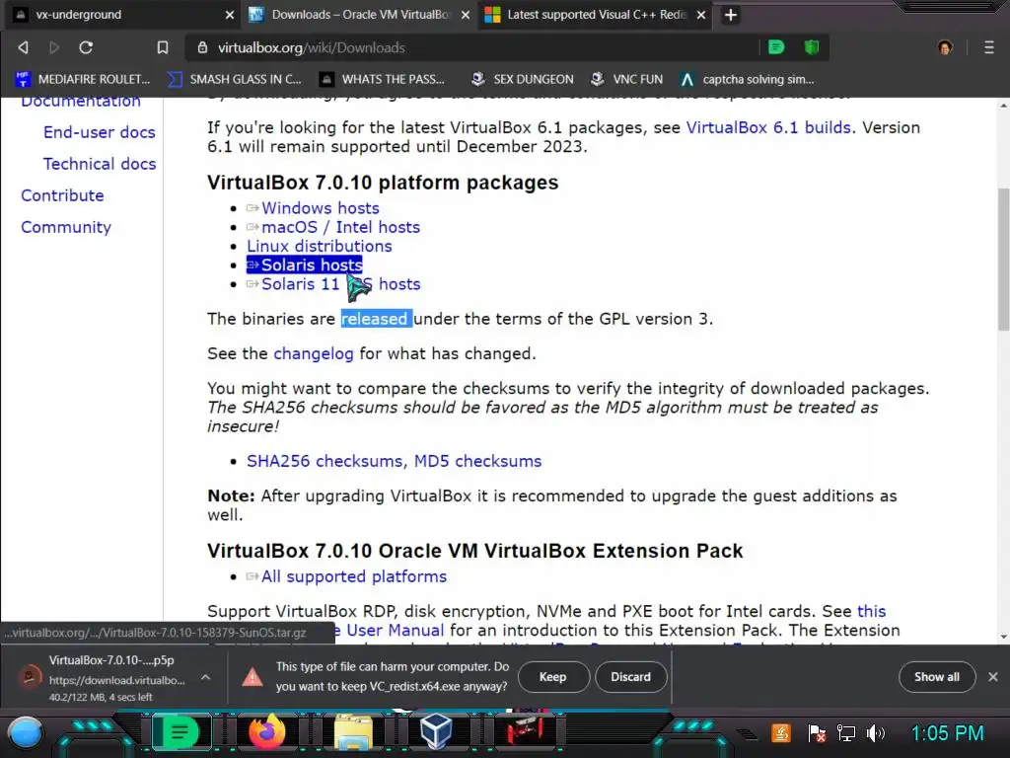Image resolution: width=1010 pixels, height=758 pixels.
Task: Click the browser forward arrow
Action: pyautogui.click(x=54, y=47)
